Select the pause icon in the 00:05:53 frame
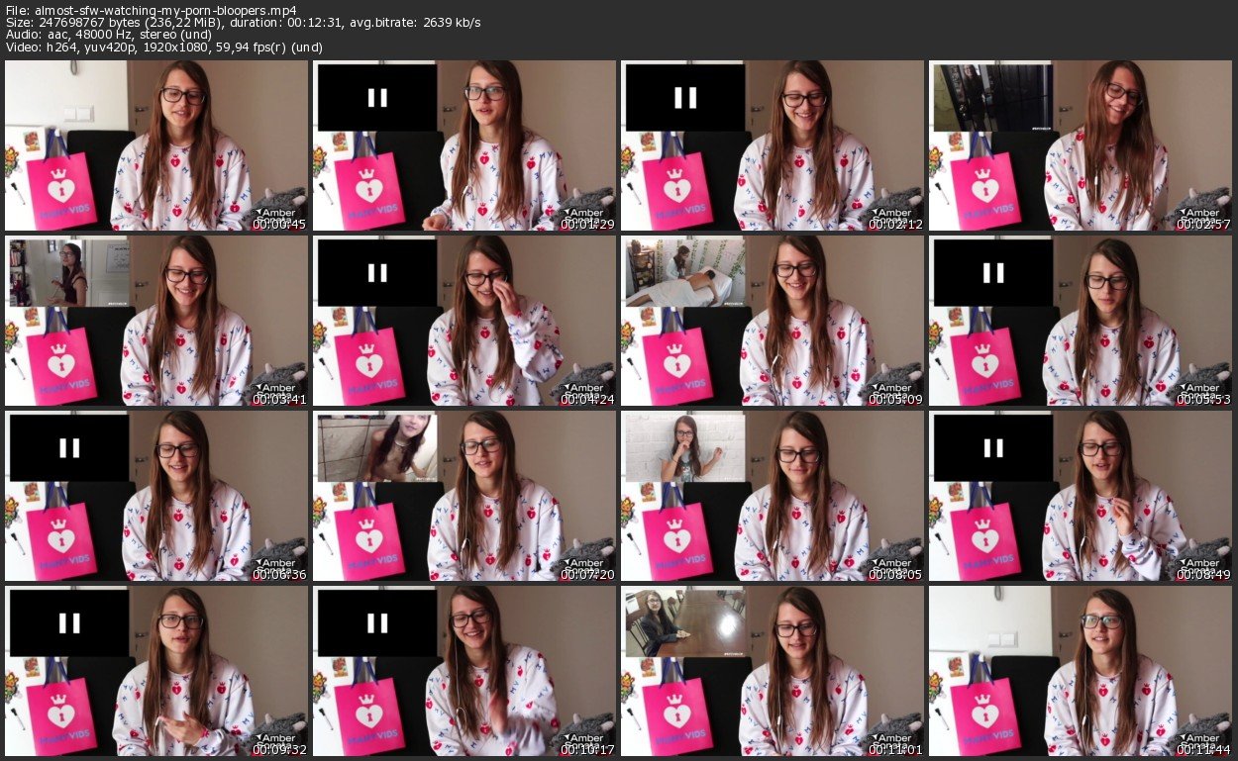This screenshot has height=761, width=1238. click(x=993, y=271)
